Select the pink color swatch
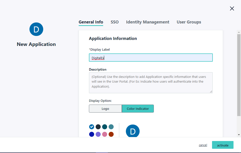This screenshot has width=241, height=153. [x=105, y=134]
